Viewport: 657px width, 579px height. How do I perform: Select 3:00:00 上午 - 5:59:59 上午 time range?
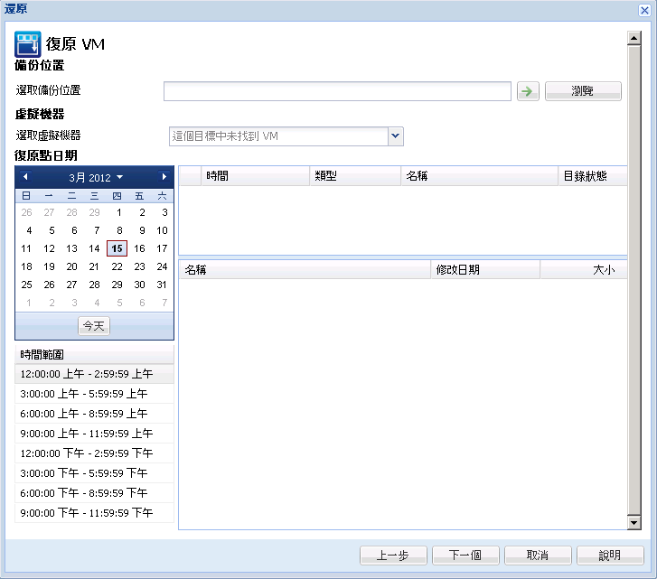click(94, 394)
